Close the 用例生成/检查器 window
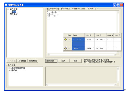The height and width of the screenshot is (93, 126). coord(121,5)
